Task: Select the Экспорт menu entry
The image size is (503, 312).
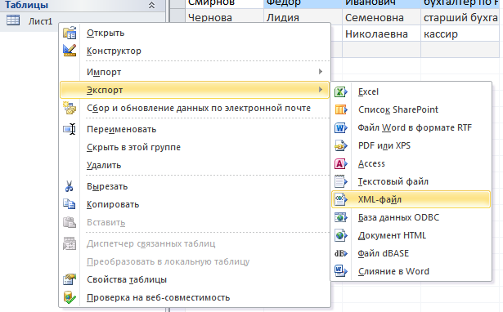Action: pos(195,90)
